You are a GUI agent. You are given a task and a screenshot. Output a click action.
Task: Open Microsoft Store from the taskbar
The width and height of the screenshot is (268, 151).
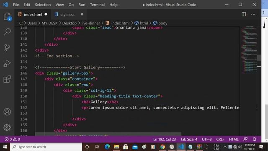[126, 147]
